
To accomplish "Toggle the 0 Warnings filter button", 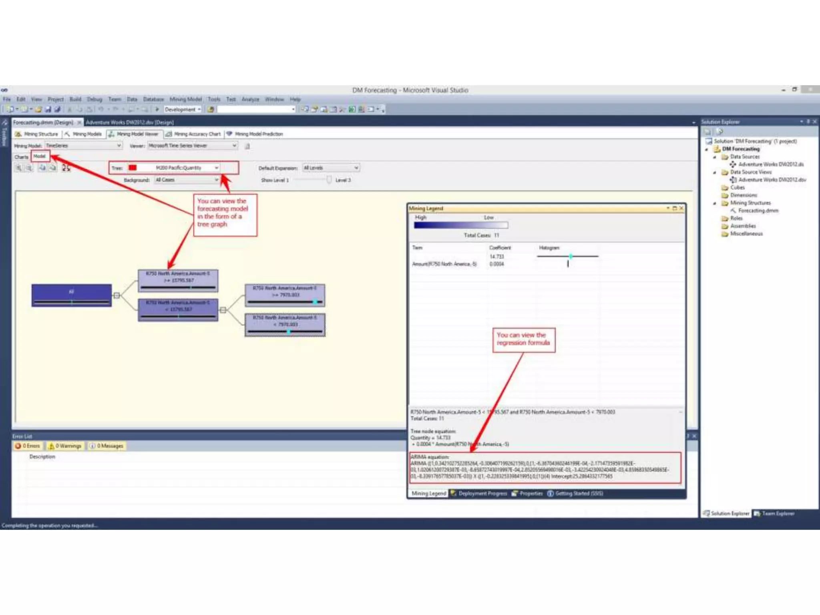I will click(x=65, y=446).
